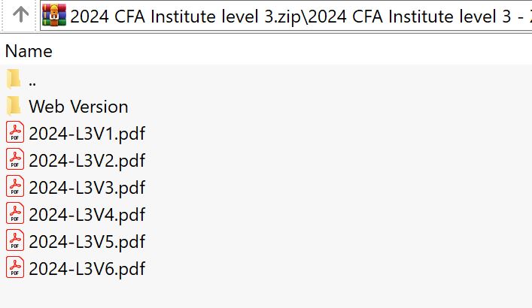Click the up one level arrow
Image resolution: width=532 pixels, height=308 pixels.
21,14
